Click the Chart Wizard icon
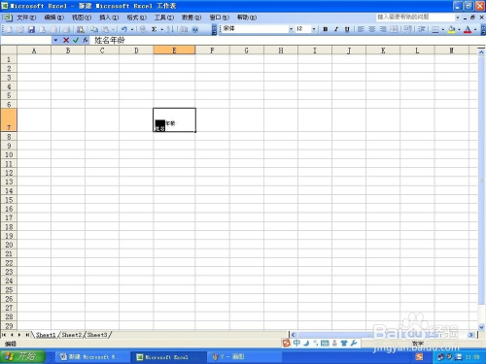Viewport: 486px width, 364px height. [184, 29]
